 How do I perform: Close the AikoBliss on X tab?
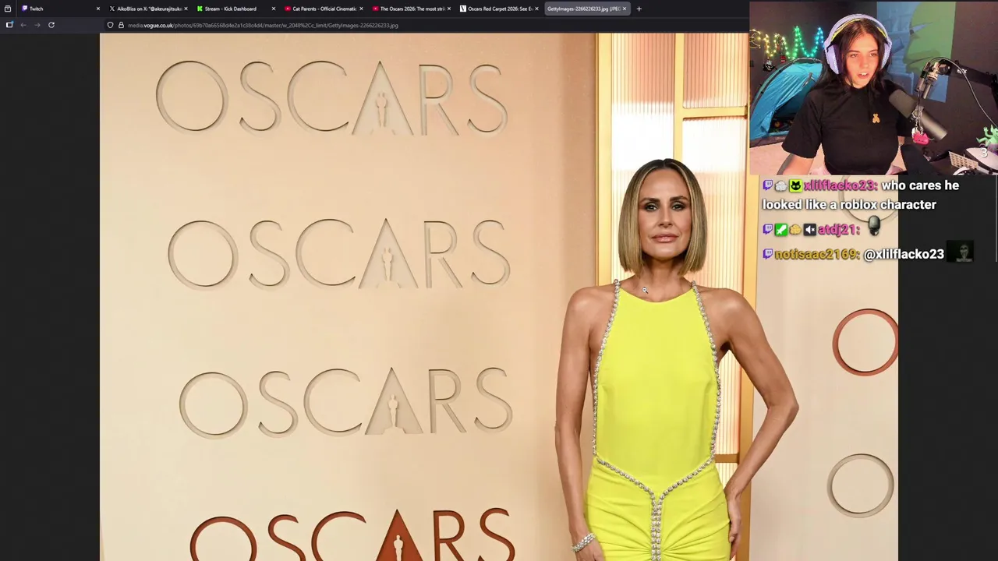(x=186, y=9)
